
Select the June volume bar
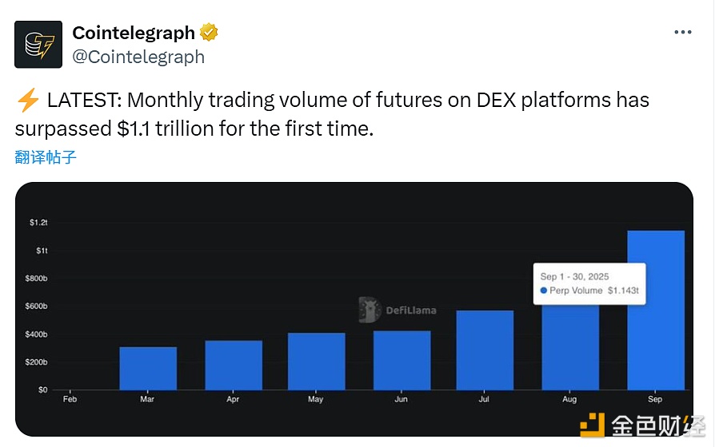tap(401, 360)
